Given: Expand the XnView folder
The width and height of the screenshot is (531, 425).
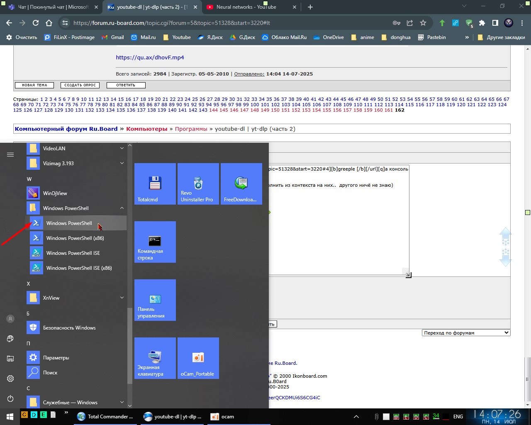Looking at the screenshot, I should (76, 298).
